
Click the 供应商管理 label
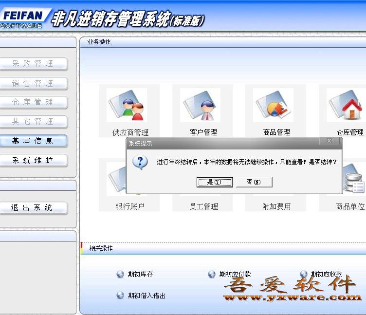[130, 132]
